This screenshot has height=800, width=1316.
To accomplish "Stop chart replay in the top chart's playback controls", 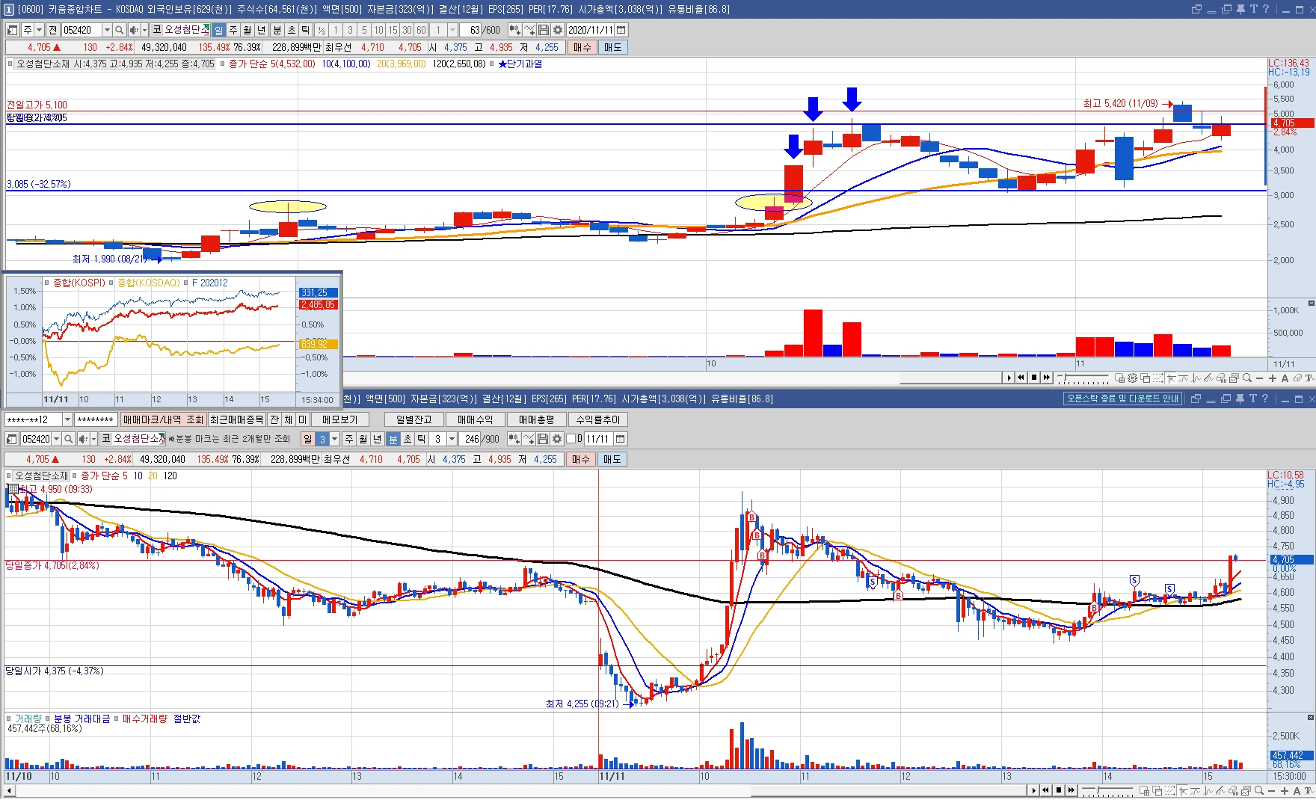I will coord(1034,378).
